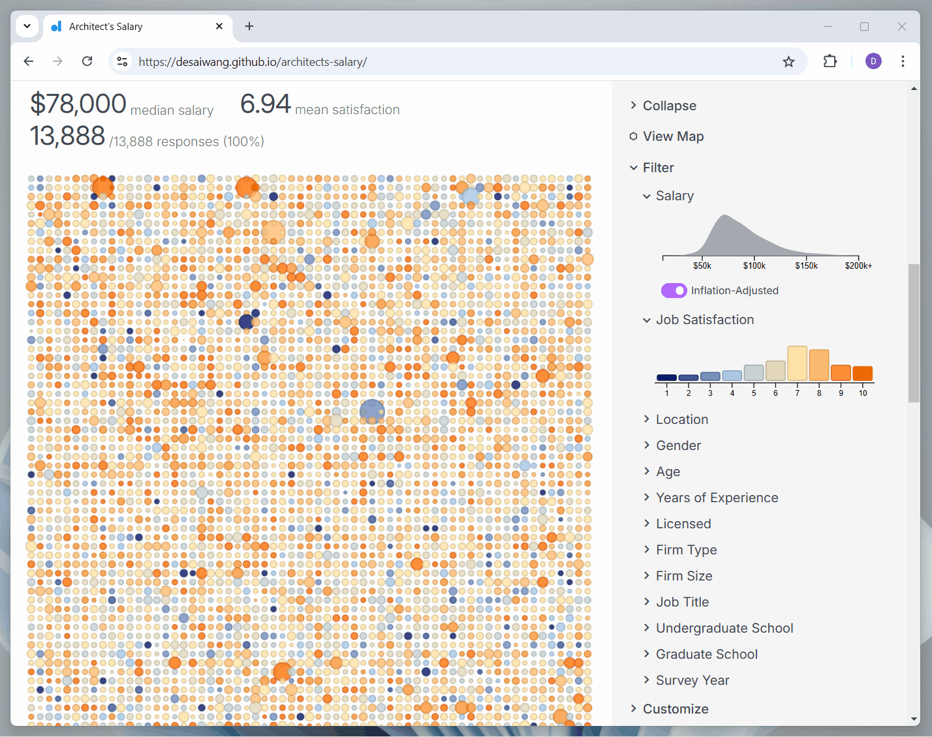Click the $78,000 median salary figure
The image size is (932, 737).
78,104
